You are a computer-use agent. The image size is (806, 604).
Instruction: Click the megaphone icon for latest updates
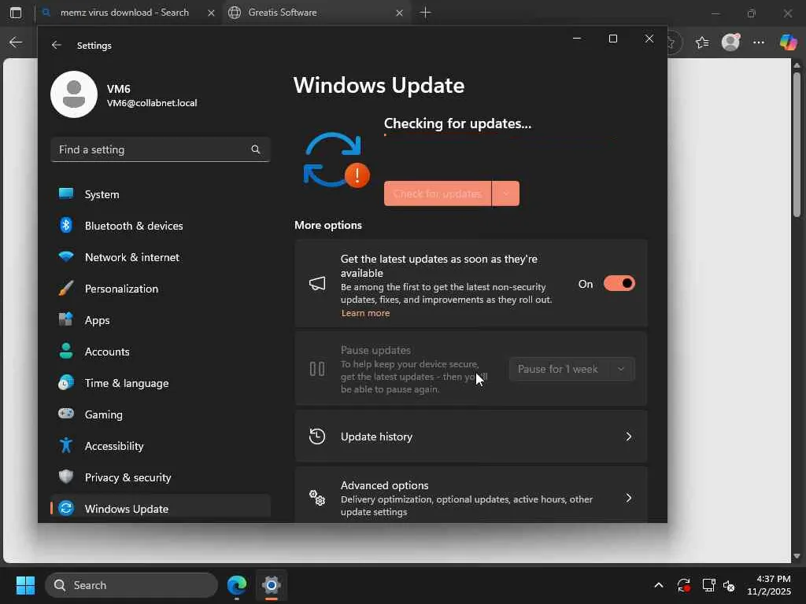pos(317,283)
